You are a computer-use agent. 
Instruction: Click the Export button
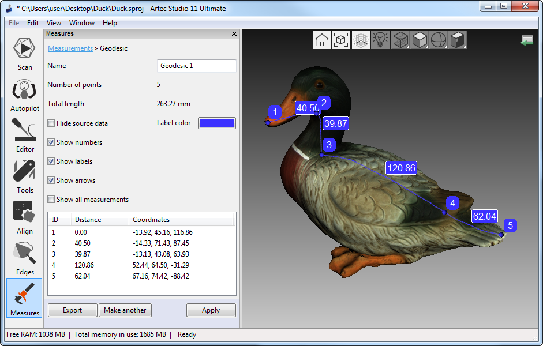coord(72,310)
